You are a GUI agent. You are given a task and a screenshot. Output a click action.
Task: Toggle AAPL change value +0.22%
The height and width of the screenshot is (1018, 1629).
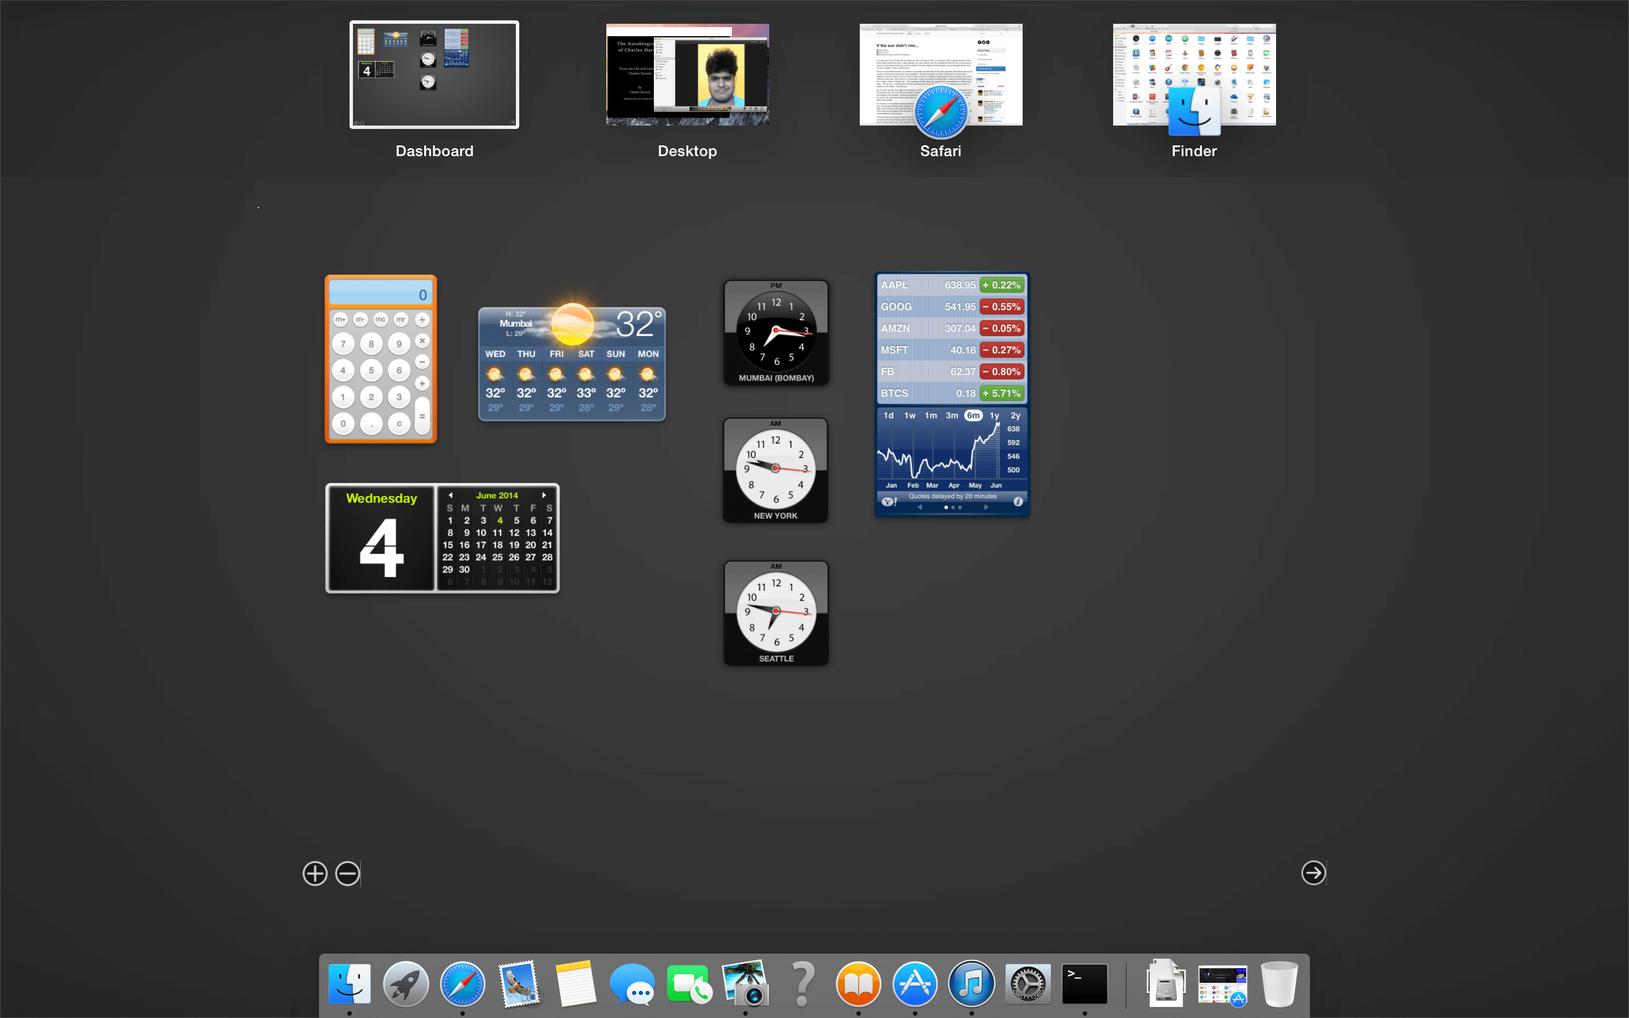pos(1002,285)
